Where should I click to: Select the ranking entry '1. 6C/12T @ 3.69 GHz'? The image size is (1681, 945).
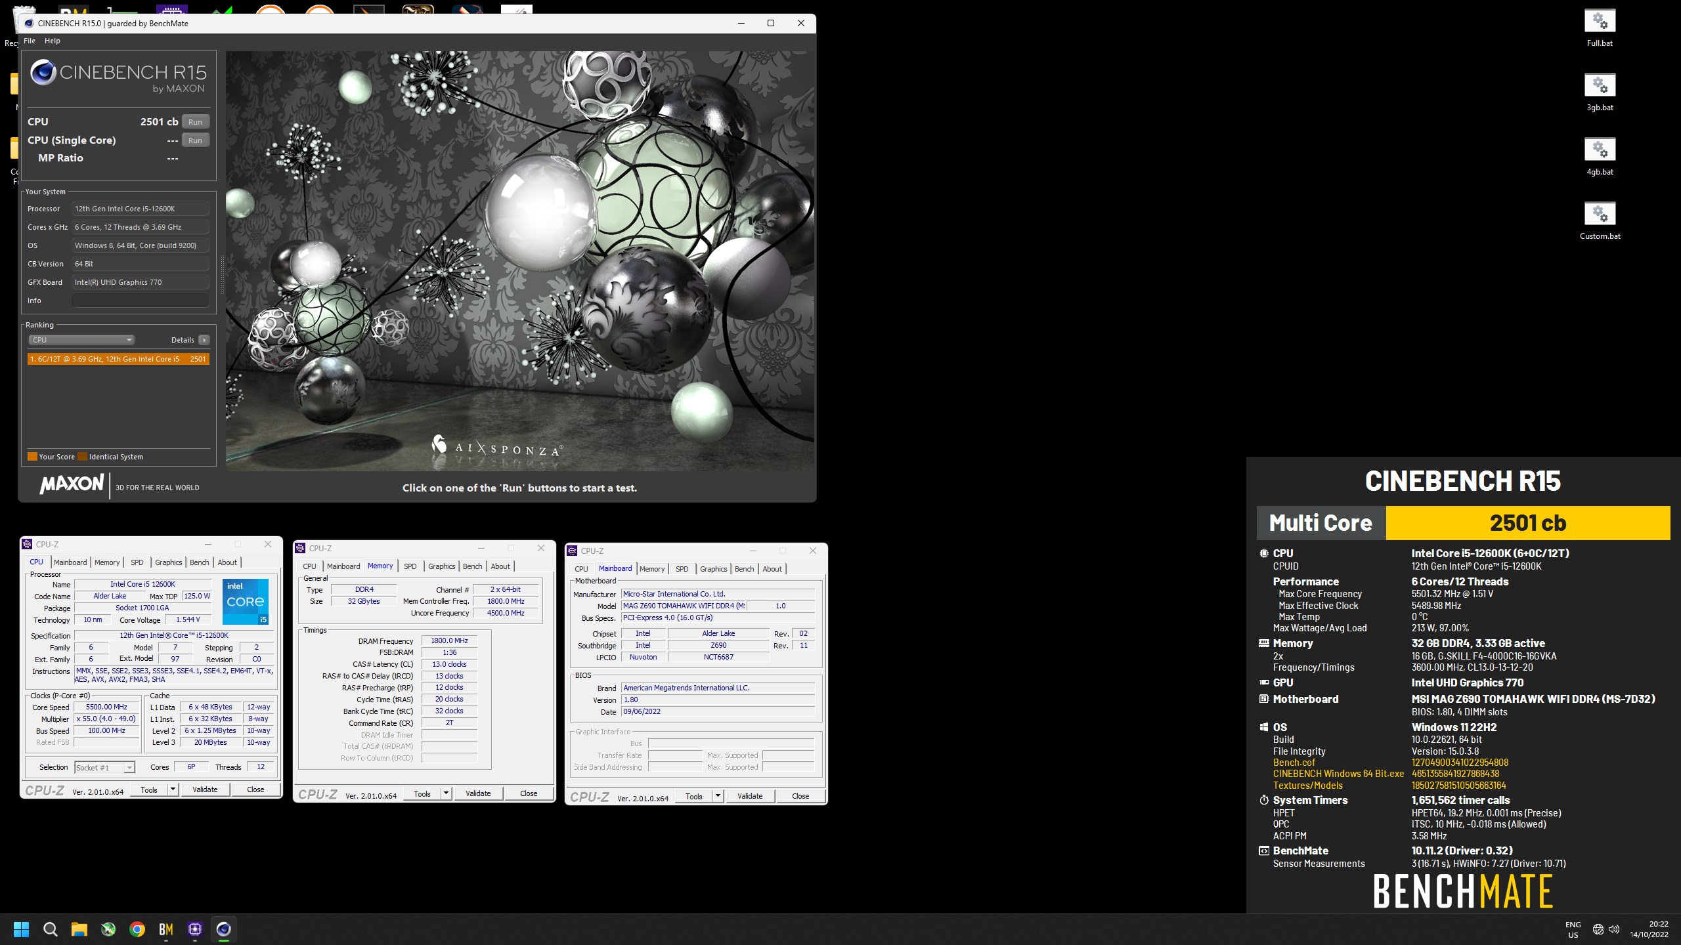point(118,359)
